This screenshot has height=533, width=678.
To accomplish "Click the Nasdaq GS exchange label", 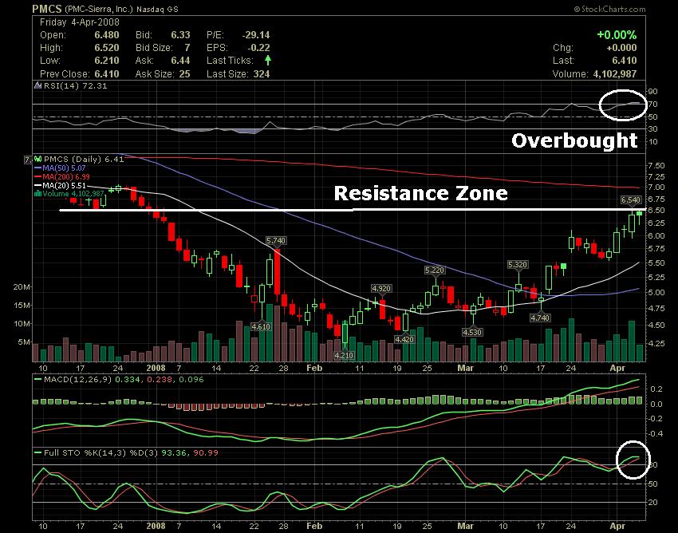I will point(157,9).
